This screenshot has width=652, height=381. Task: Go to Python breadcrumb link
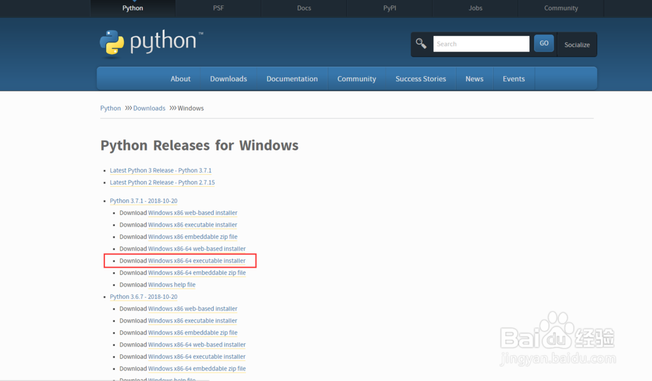click(x=111, y=108)
